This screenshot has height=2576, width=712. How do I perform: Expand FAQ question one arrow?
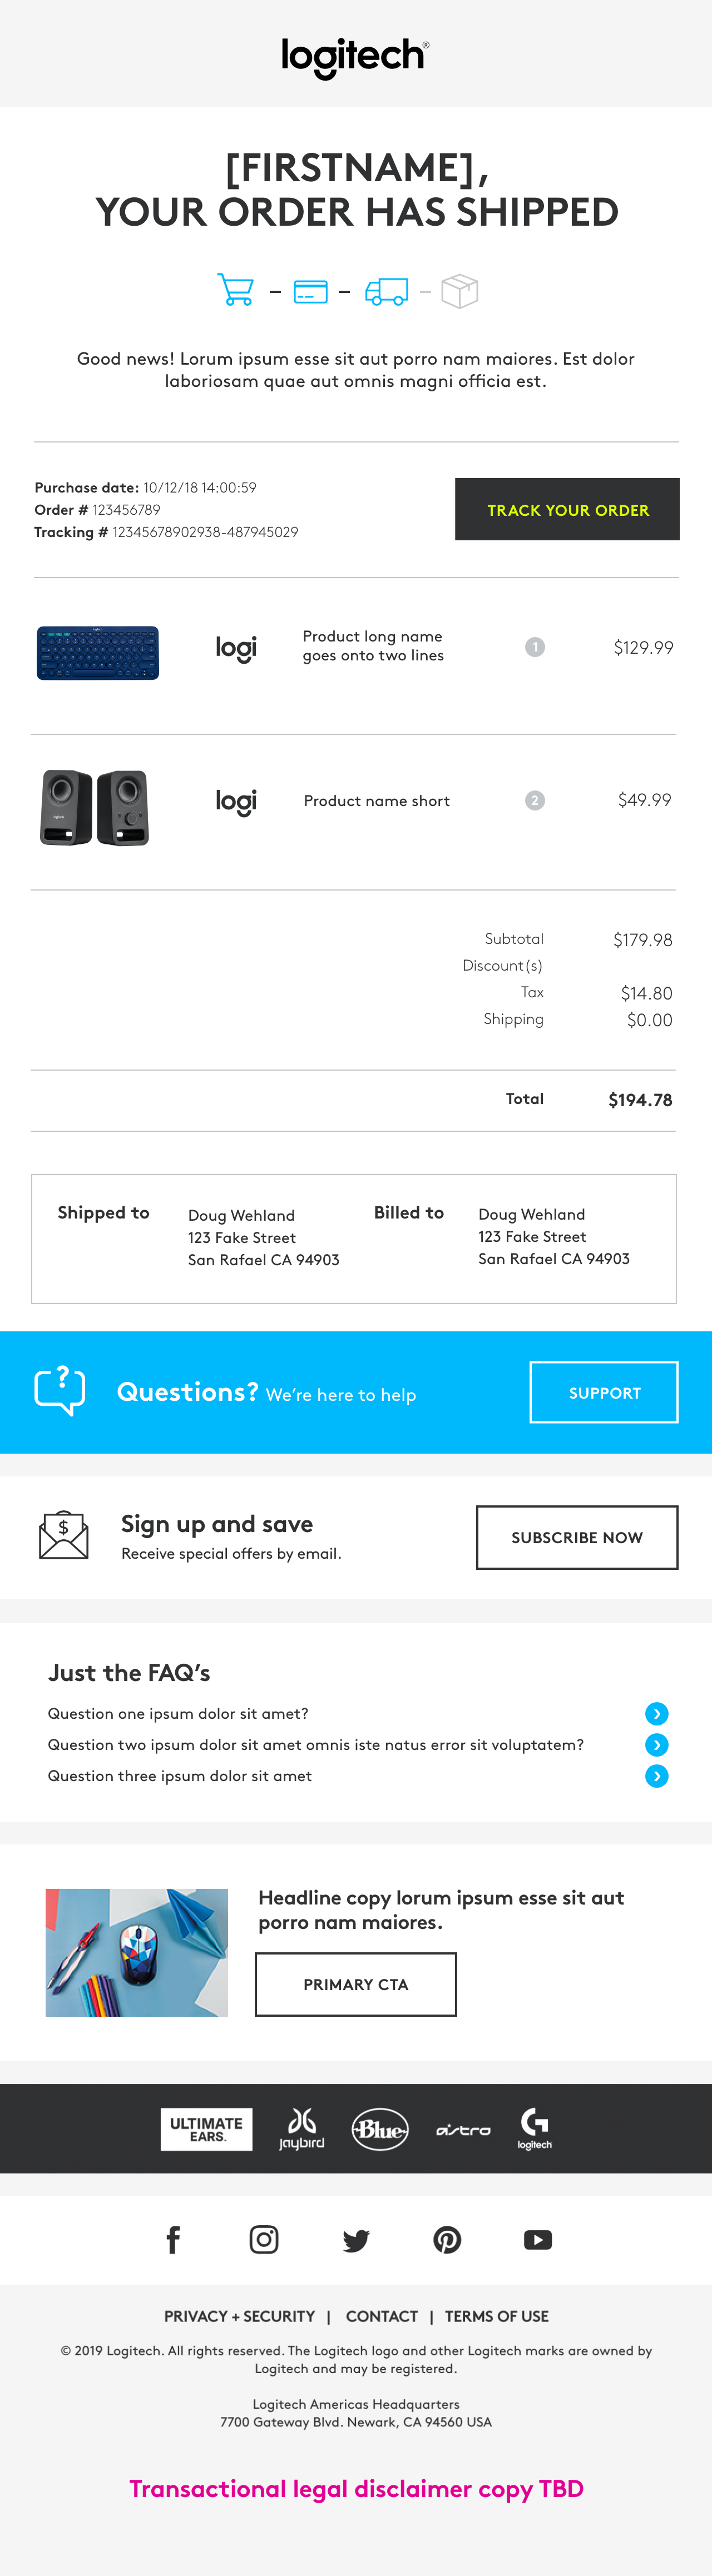(x=657, y=1714)
